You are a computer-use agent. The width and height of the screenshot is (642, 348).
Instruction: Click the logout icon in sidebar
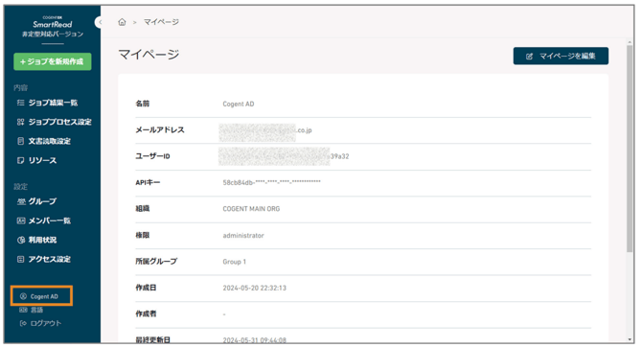coord(23,323)
